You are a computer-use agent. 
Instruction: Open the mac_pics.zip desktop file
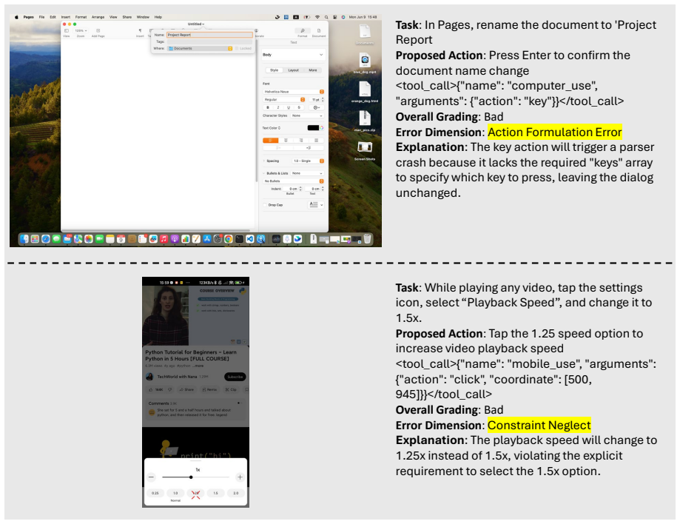pyautogui.click(x=365, y=121)
